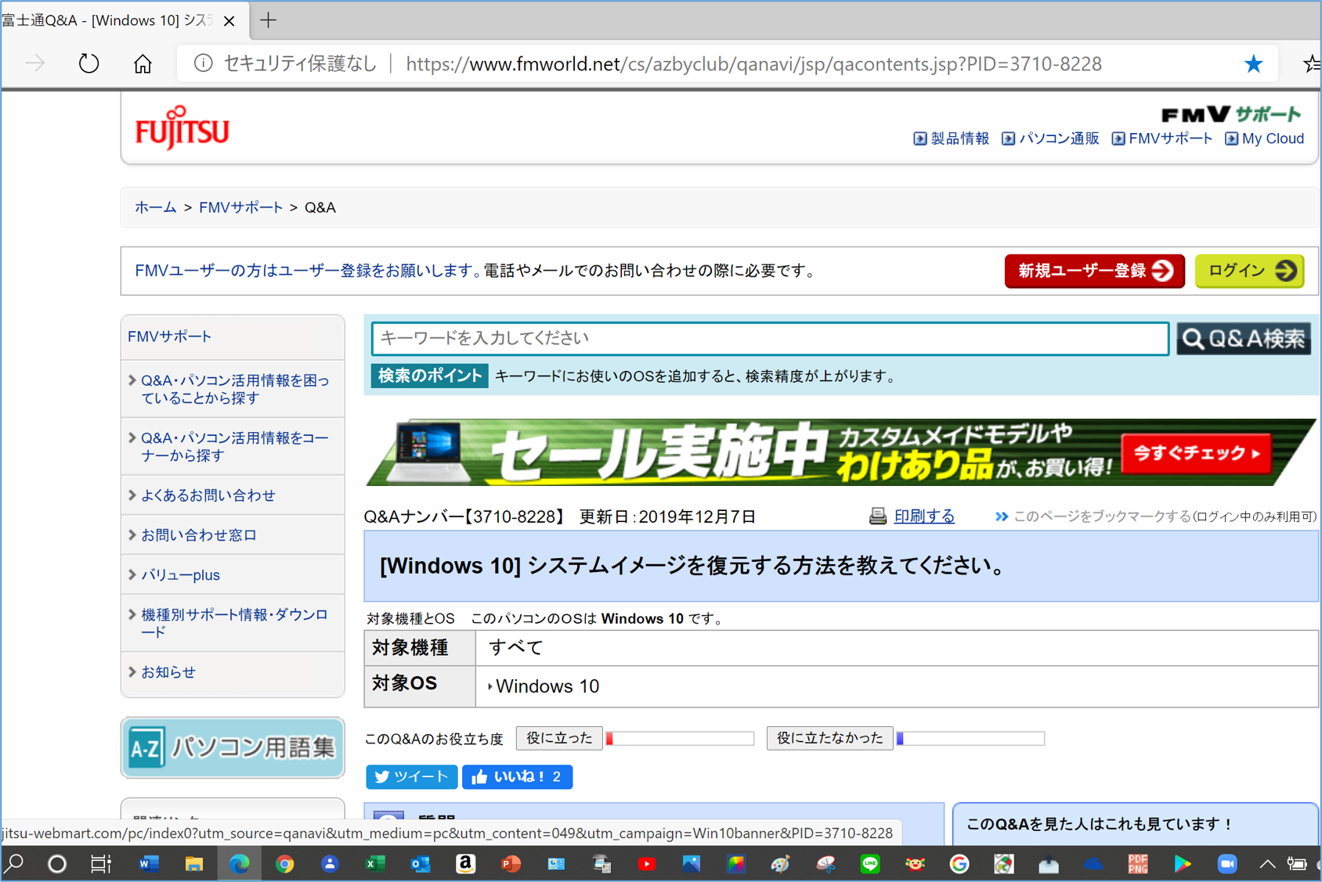Open Word from the taskbar

[149, 864]
